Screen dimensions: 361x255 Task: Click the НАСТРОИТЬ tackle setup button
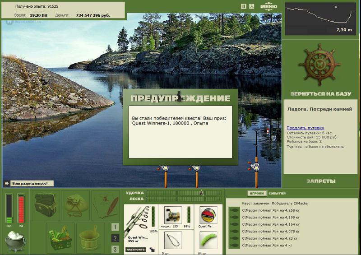(x=135, y=250)
